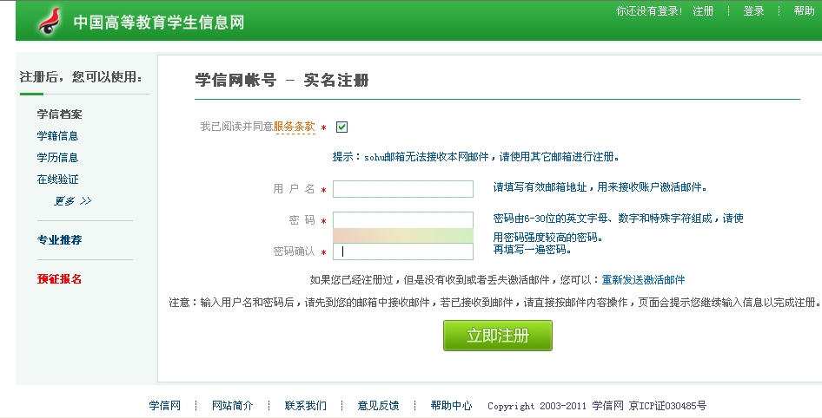Open the 服务条款 terms link
This screenshot has width=822, height=418.
(x=294, y=127)
